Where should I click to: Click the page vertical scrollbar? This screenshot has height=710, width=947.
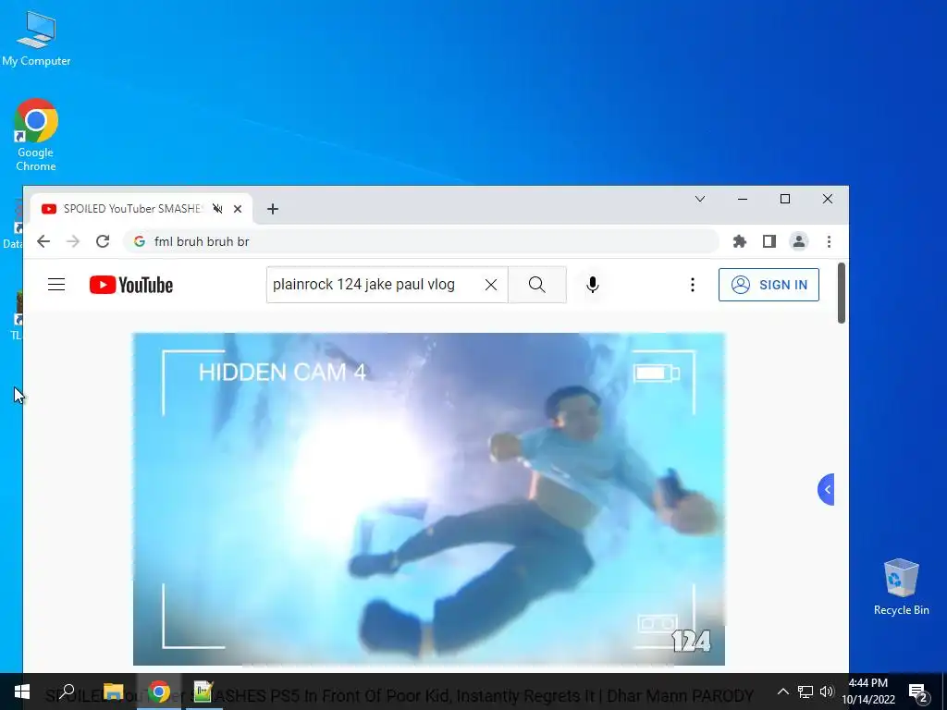(x=842, y=293)
